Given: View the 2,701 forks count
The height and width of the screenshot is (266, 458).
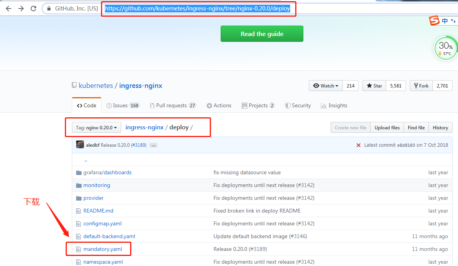Looking at the screenshot, I should [442, 86].
